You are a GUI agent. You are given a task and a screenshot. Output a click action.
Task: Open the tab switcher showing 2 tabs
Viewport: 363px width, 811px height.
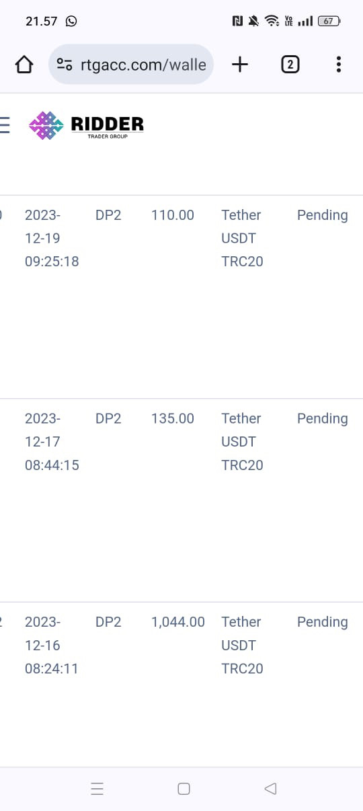pyautogui.click(x=290, y=65)
